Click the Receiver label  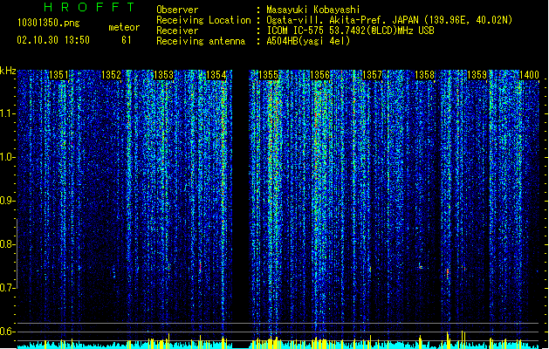(x=177, y=31)
